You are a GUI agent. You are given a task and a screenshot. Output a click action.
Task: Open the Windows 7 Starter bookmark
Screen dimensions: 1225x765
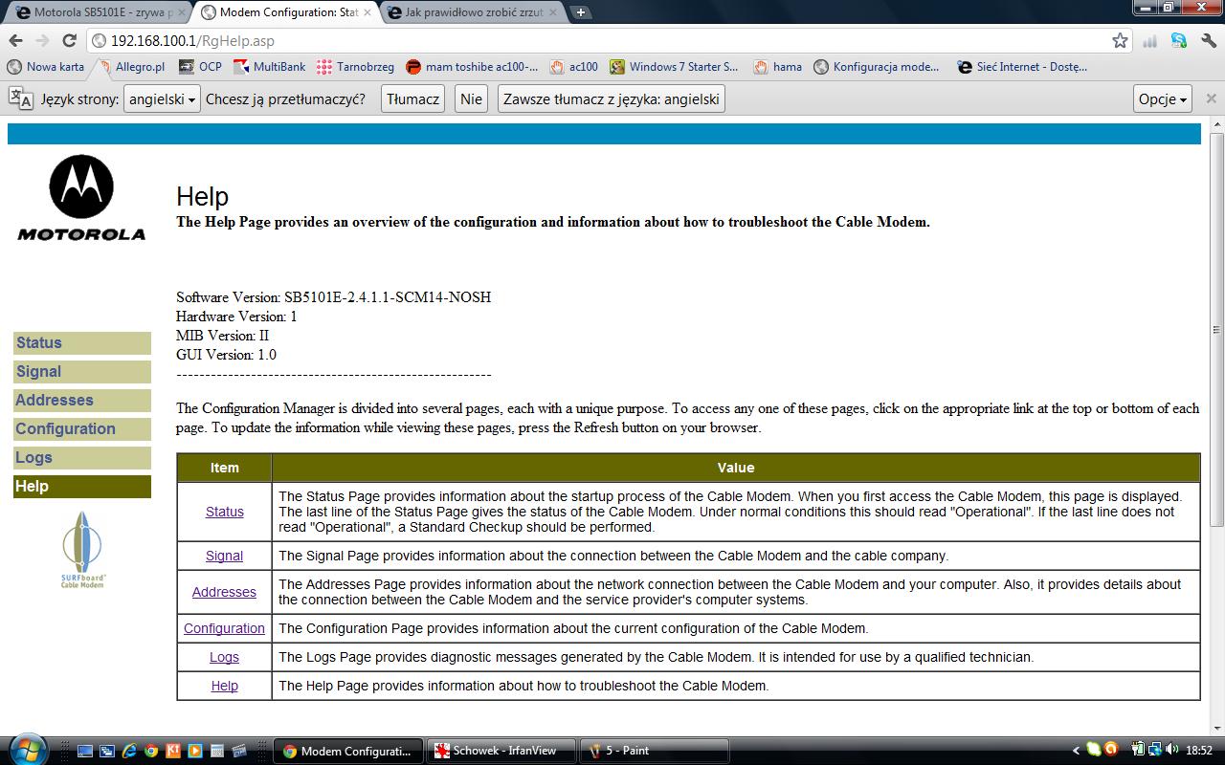pos(674,67)
